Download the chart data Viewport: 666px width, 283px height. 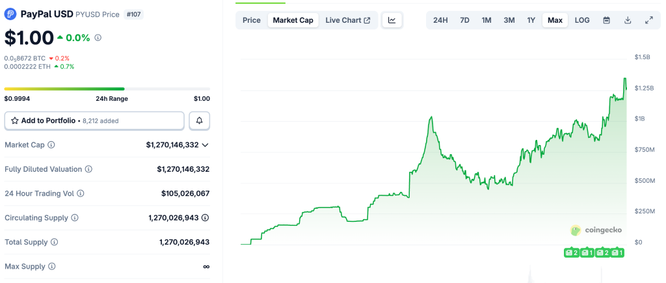coord(628,20)
